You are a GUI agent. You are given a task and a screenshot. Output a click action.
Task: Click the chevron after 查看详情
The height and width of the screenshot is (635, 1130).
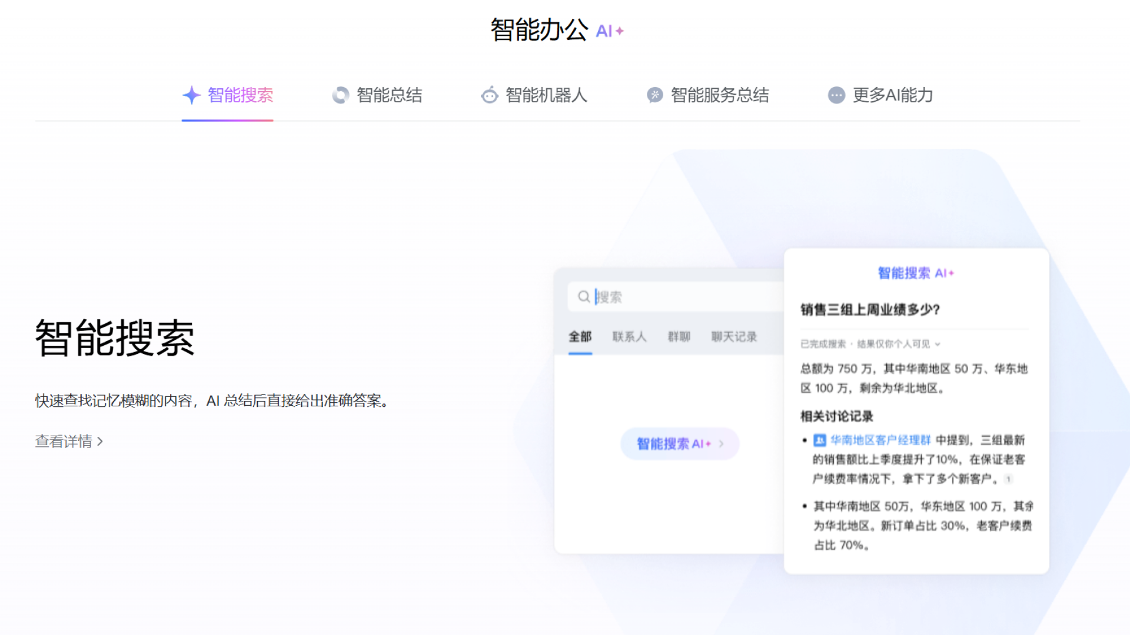[x=101, y=441]
